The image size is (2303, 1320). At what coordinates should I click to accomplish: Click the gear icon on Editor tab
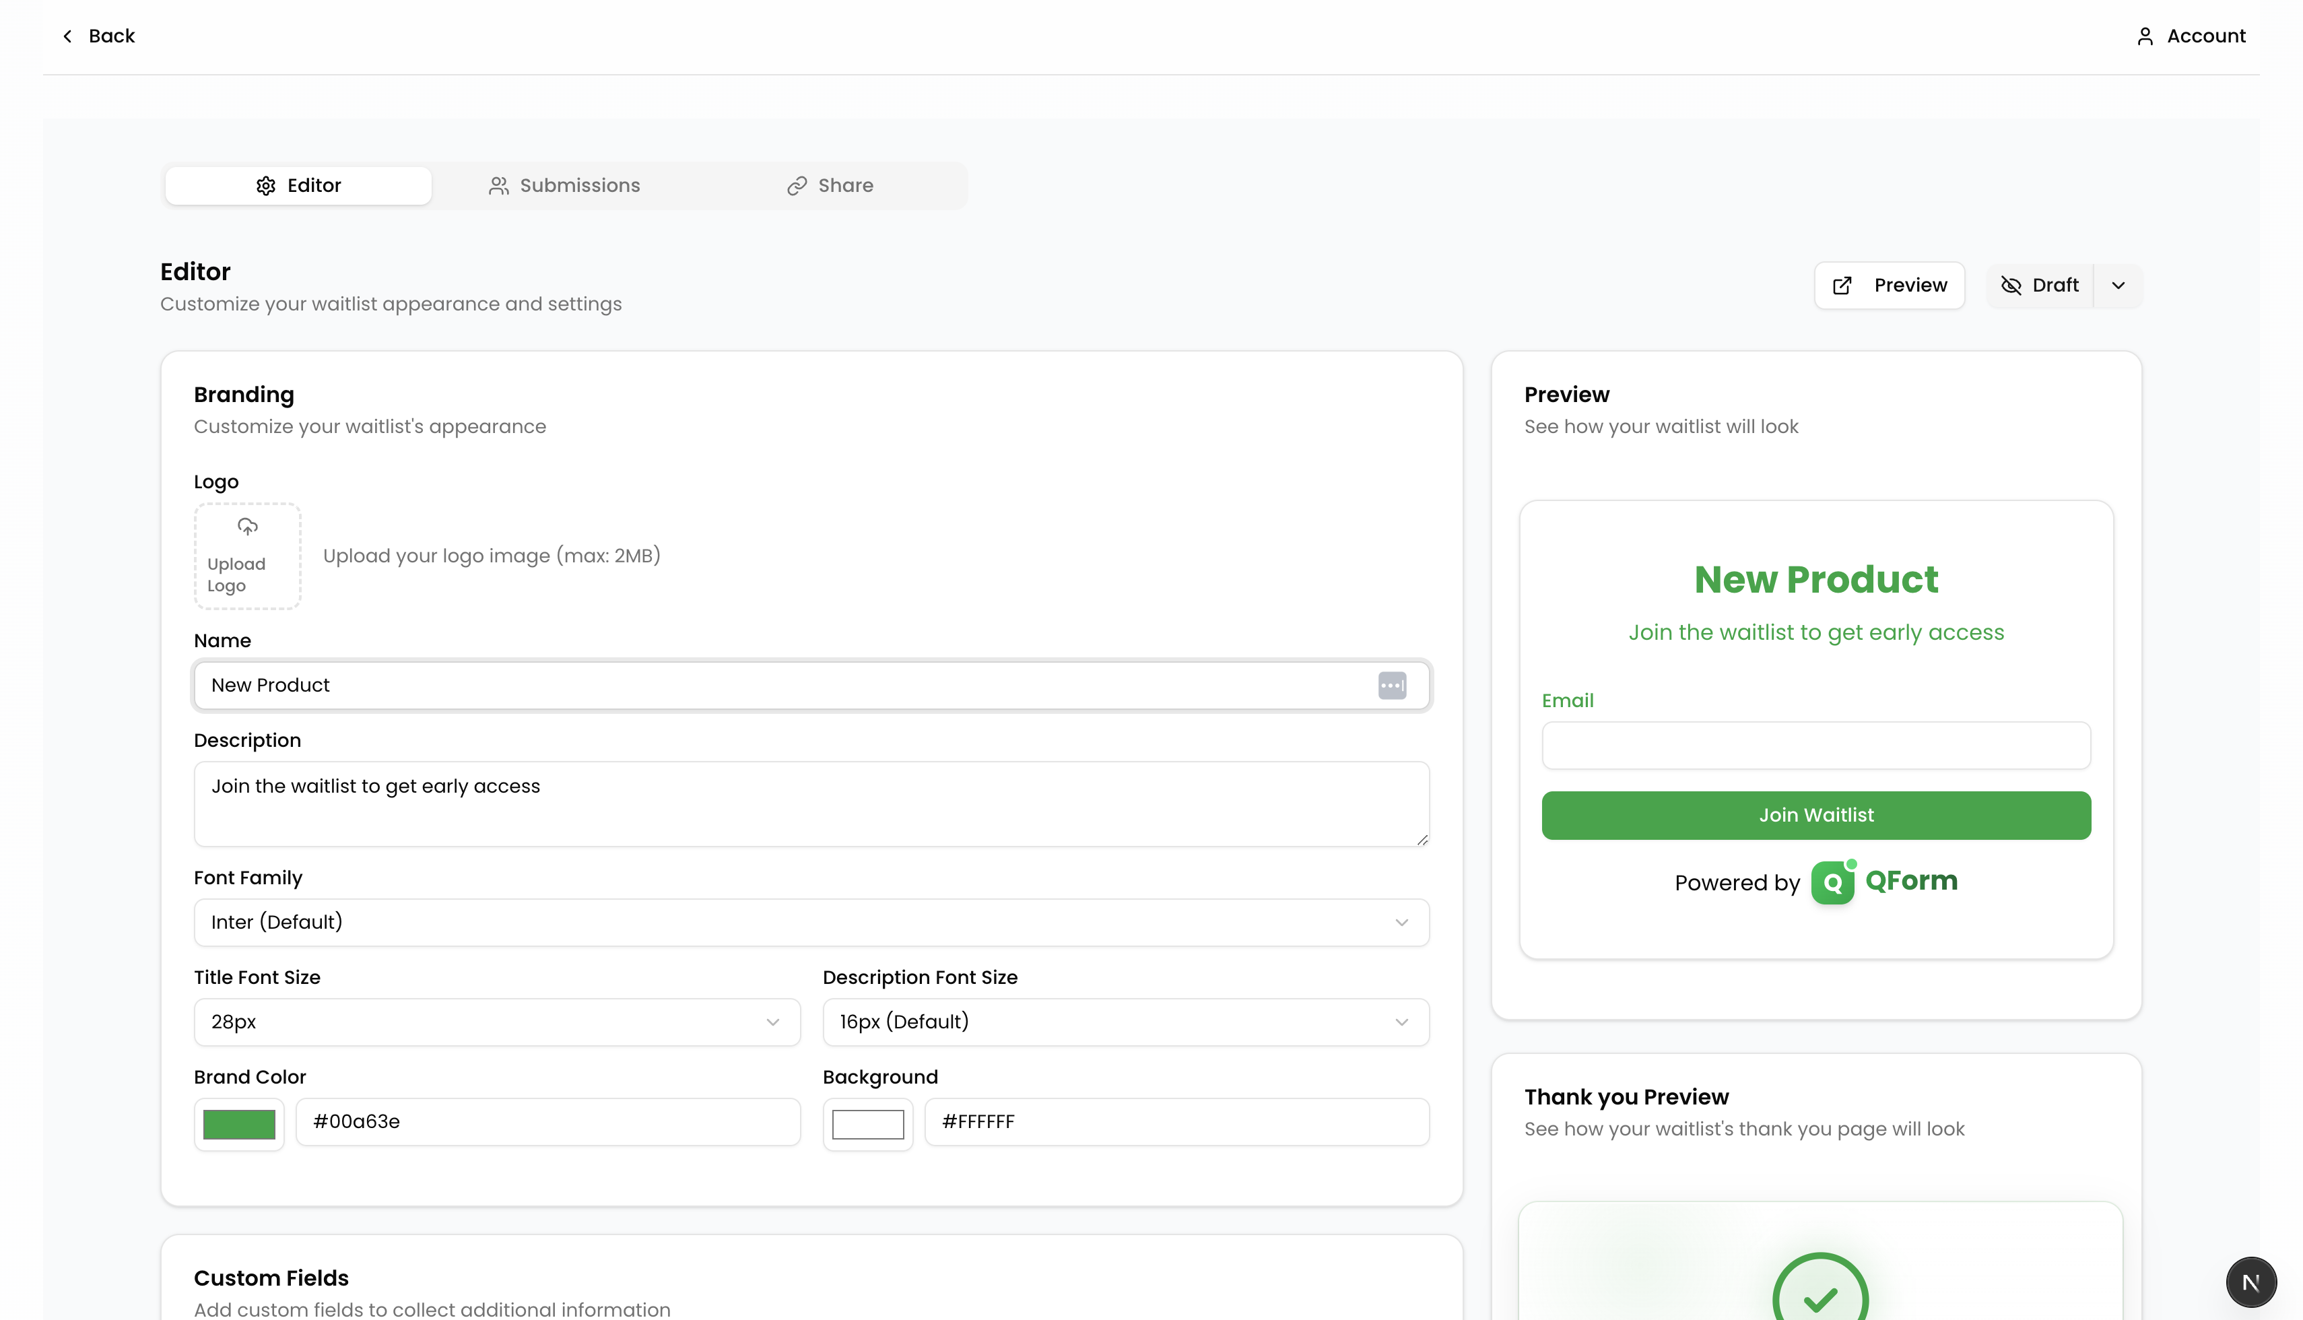[265, 186]
